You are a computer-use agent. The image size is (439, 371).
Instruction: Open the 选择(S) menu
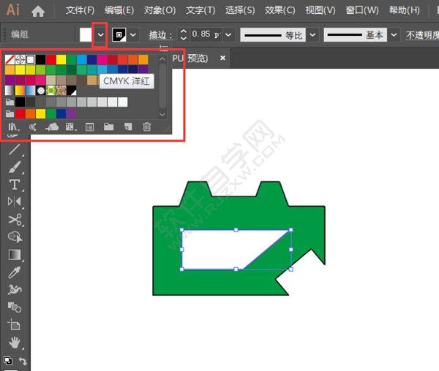(240, 11)
